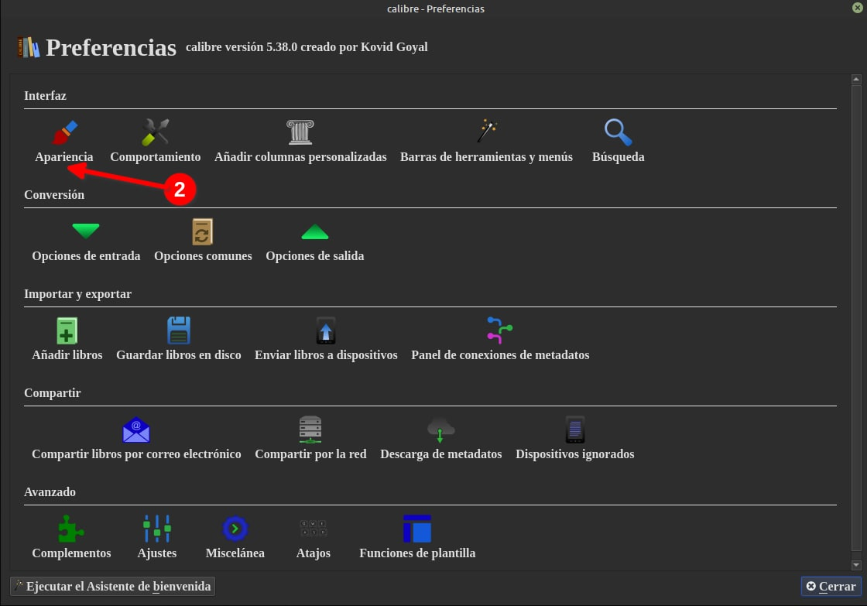Open Ajustes sliders icon
The width and height of the screenshot is (867, 606).
coord(157,529)
